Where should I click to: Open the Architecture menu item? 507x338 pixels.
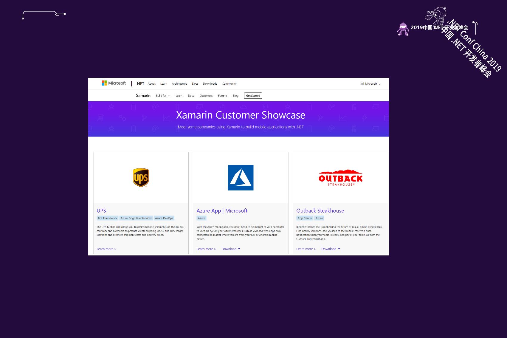tap(179, 84)
